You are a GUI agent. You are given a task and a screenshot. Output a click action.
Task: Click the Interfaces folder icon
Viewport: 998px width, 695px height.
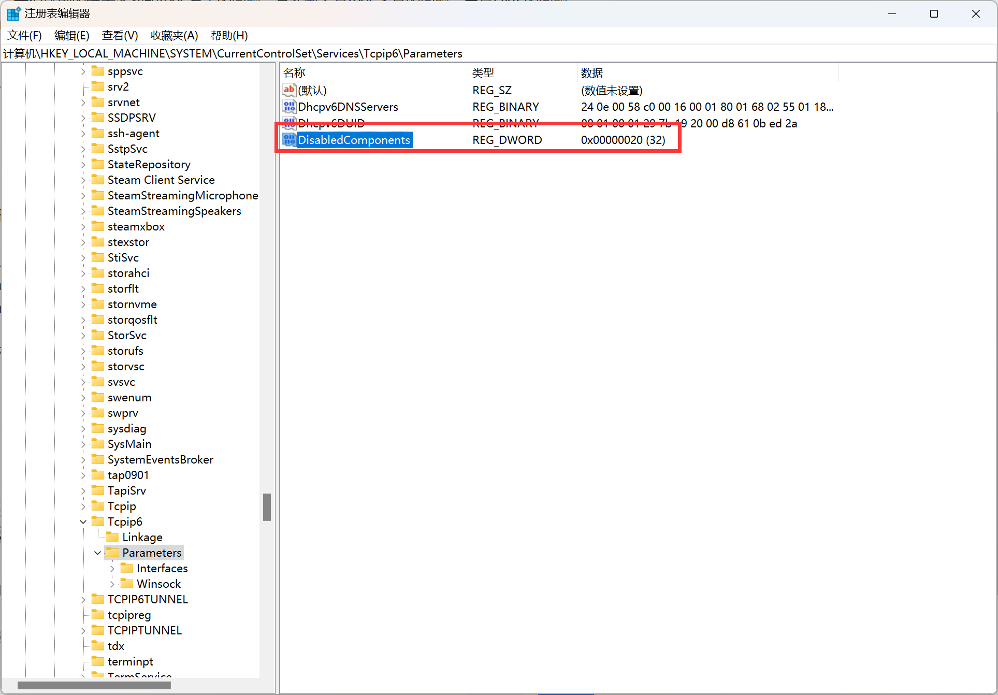pos(127,568)
